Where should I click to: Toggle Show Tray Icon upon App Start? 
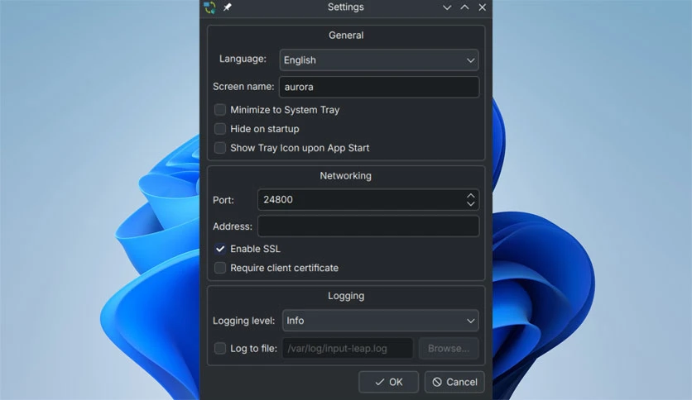pos(220,148)
